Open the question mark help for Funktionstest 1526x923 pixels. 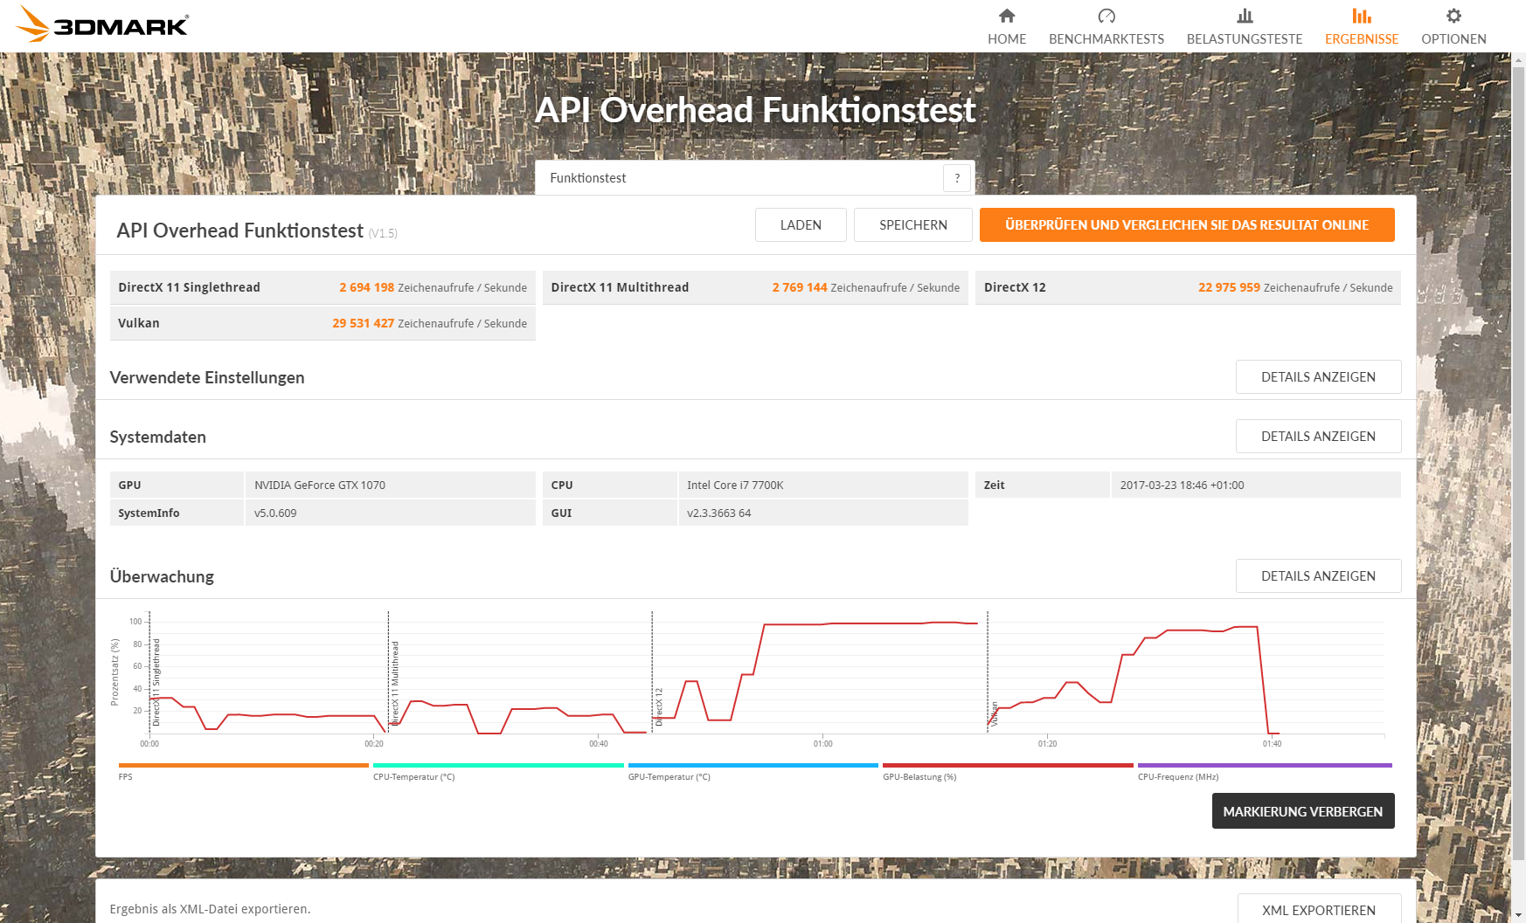[x=957, y=178]
